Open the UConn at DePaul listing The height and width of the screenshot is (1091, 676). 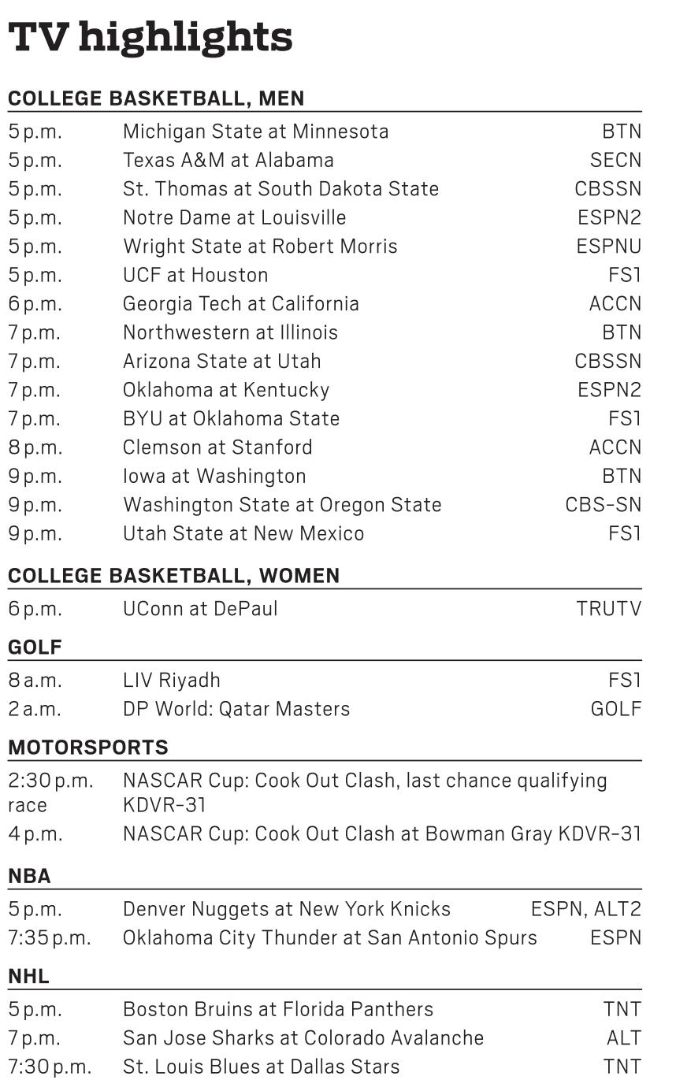click(x=200, y=609)
